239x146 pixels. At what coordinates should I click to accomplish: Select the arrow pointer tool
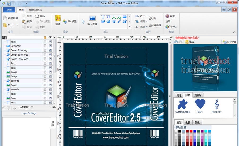(83, 21)
